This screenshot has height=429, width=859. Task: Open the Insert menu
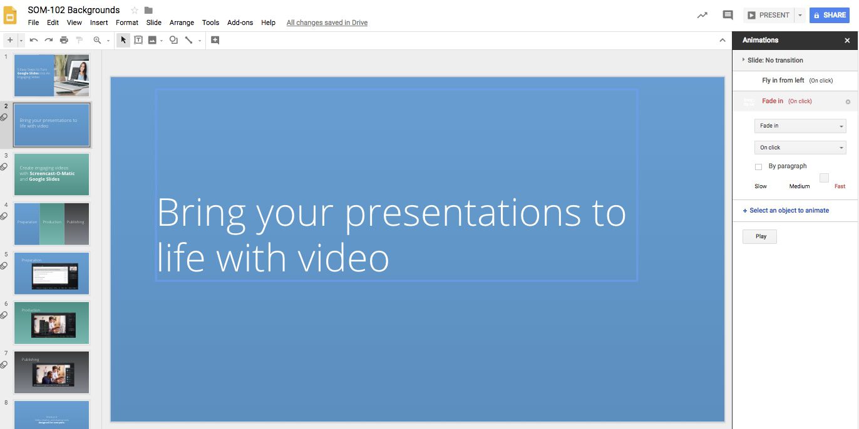click(98, 22)
